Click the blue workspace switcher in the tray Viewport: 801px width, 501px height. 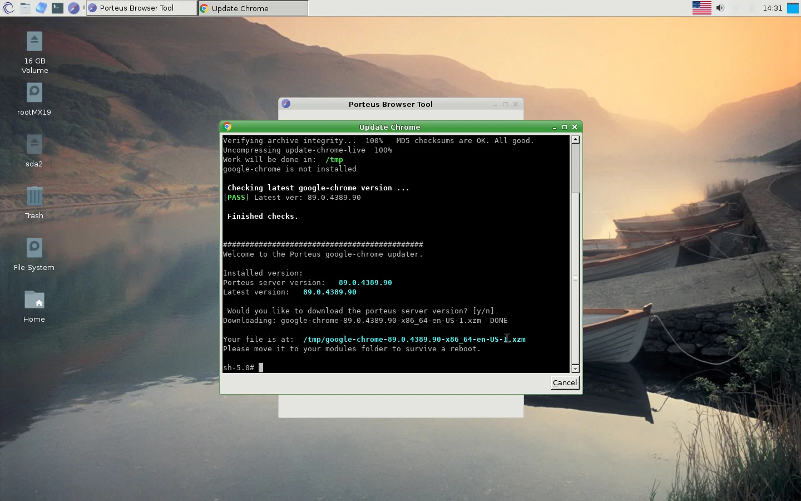pyautogui.click(x=792, y=8)
